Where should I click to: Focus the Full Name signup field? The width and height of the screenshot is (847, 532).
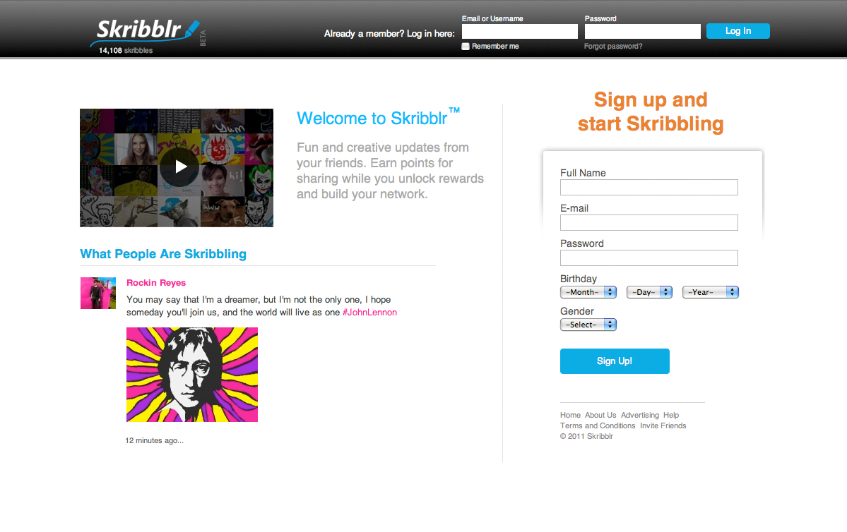click(648, 187)
